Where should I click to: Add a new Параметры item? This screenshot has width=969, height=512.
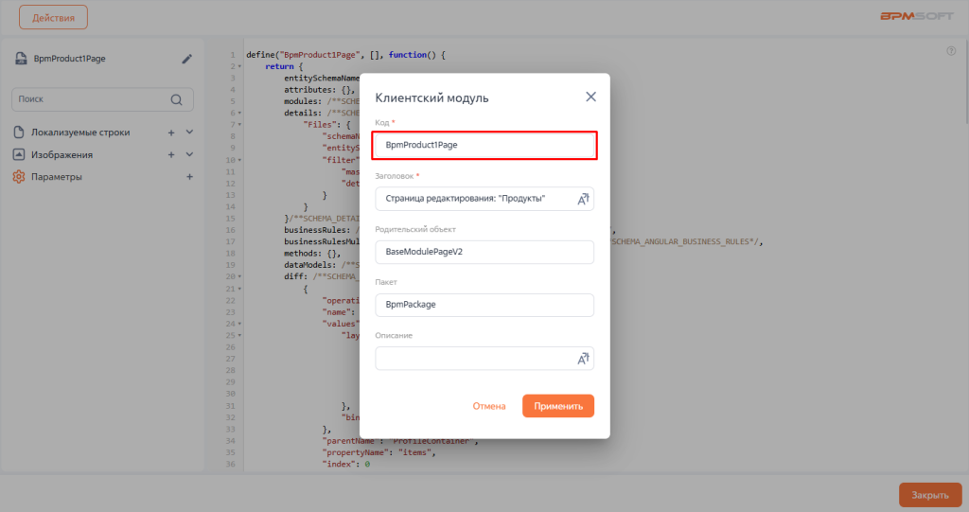tap(189, 177)
